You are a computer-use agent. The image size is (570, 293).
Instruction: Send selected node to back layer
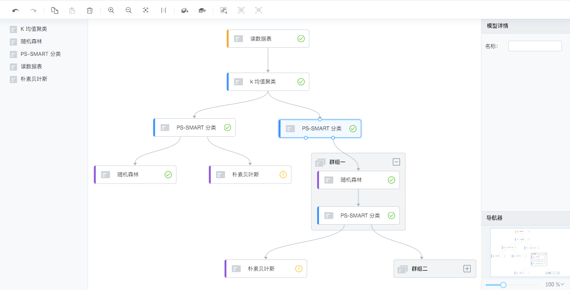185,10
